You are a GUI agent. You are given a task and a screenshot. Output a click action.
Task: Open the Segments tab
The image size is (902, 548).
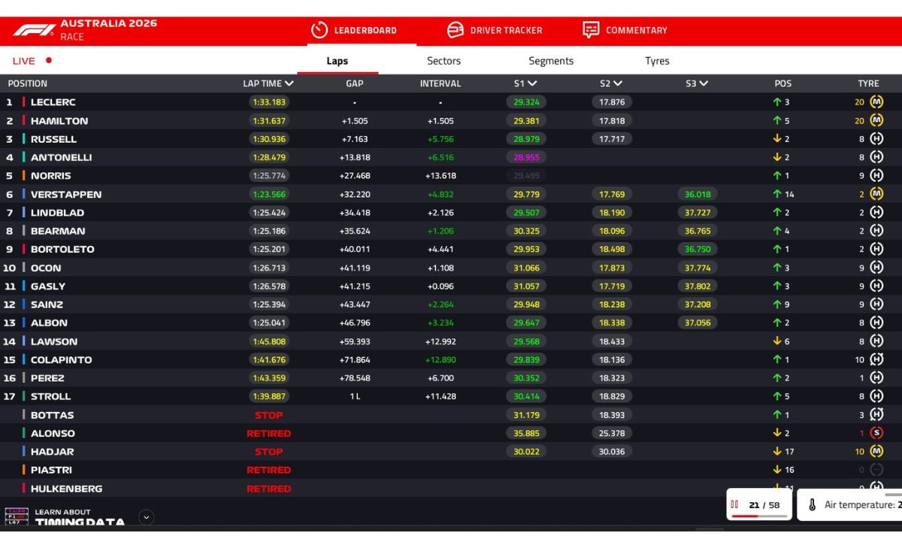pyautogui.click(x=551, y=61)
